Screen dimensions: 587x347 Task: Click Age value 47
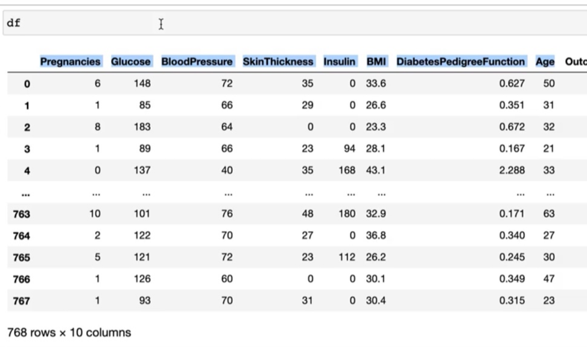tap(549, 279)
